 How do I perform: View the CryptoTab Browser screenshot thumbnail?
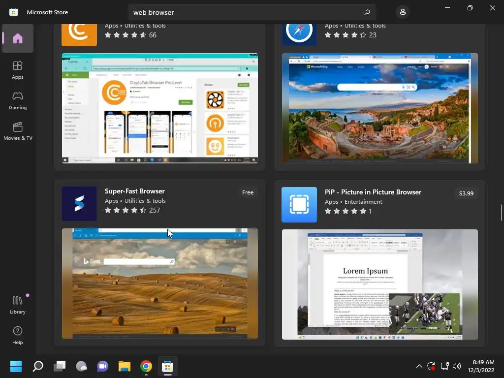160,108
